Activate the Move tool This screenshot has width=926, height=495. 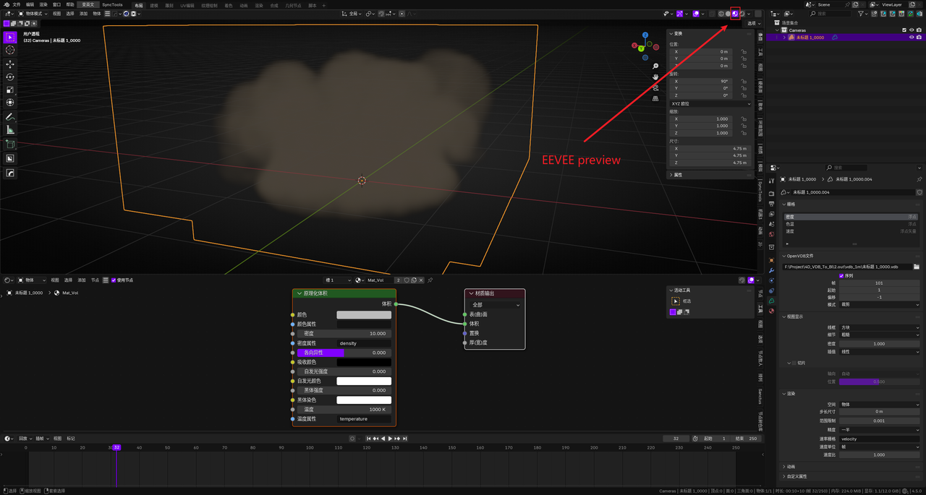pyautogui.click(x=10, y=64)
